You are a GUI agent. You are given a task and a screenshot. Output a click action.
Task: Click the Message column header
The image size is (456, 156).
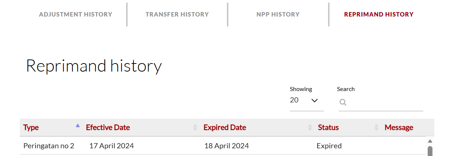click(x=399, y=127)
